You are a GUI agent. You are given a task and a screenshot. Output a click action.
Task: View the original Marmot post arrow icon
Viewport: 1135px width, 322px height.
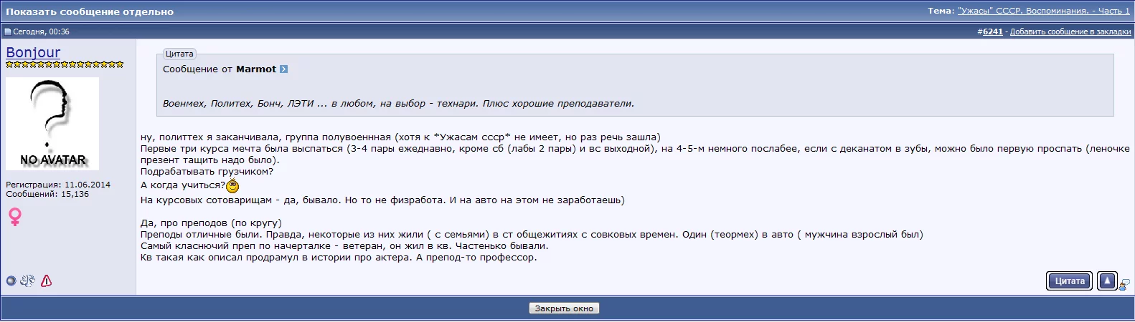tap(283, 69)
